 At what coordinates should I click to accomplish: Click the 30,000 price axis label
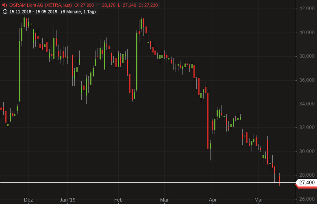coord(307,151)
